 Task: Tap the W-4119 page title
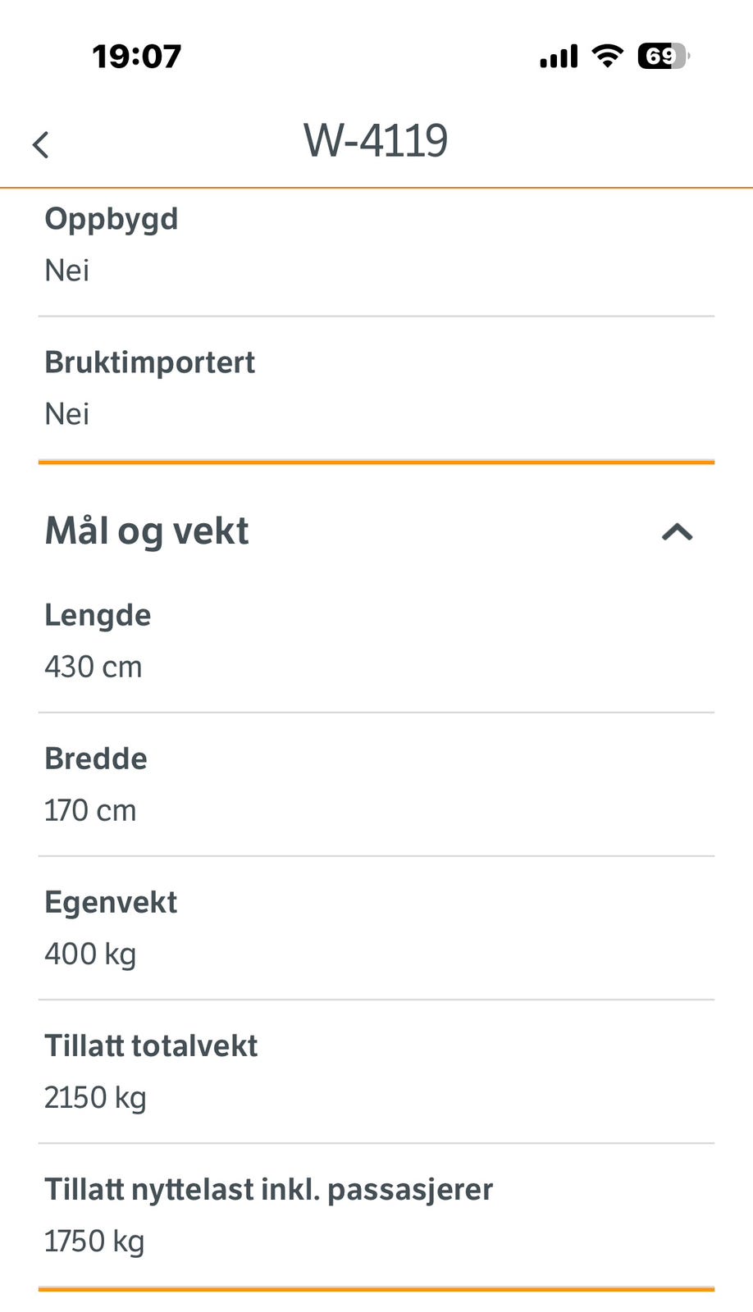pyautogui.click(x=376, y=141)
